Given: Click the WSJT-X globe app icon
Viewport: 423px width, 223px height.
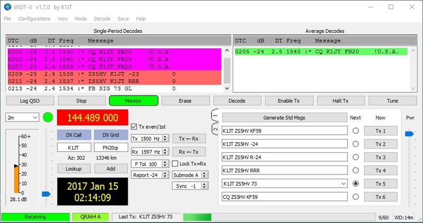Looking at the screenshot, I should click(8, 7).
